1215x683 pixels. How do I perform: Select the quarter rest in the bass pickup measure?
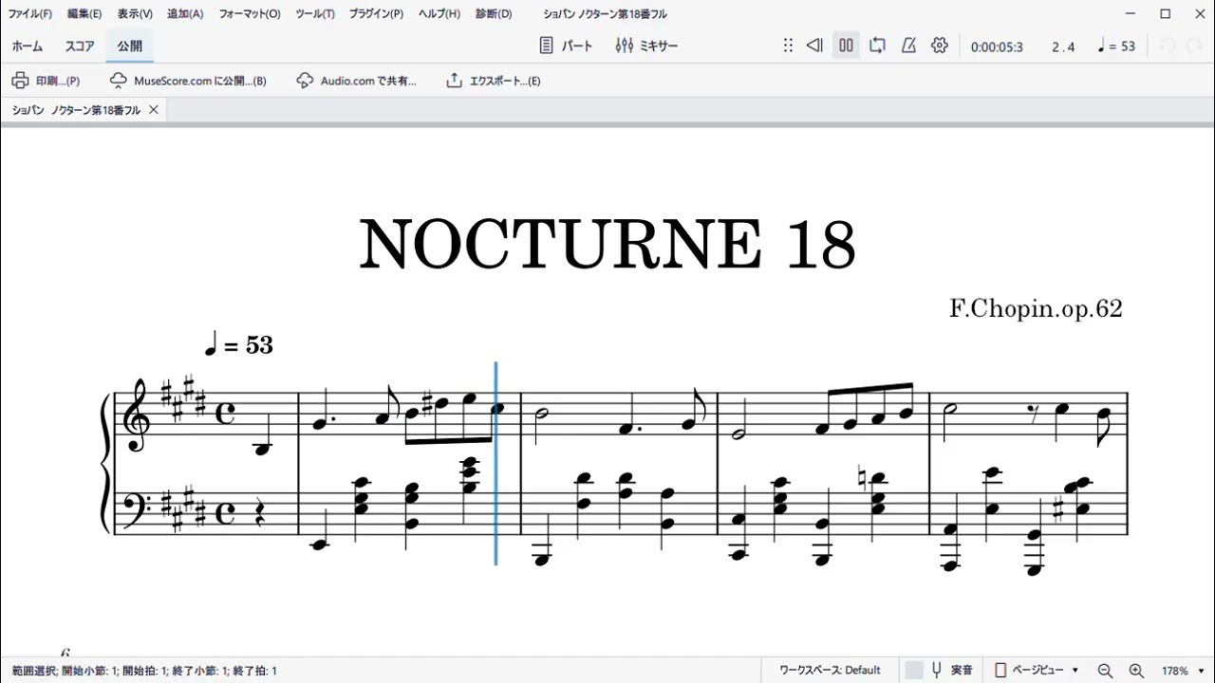click(x=262, y=513)
